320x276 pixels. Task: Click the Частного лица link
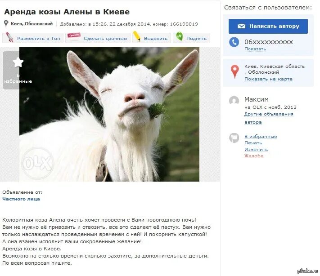[21, 199]
